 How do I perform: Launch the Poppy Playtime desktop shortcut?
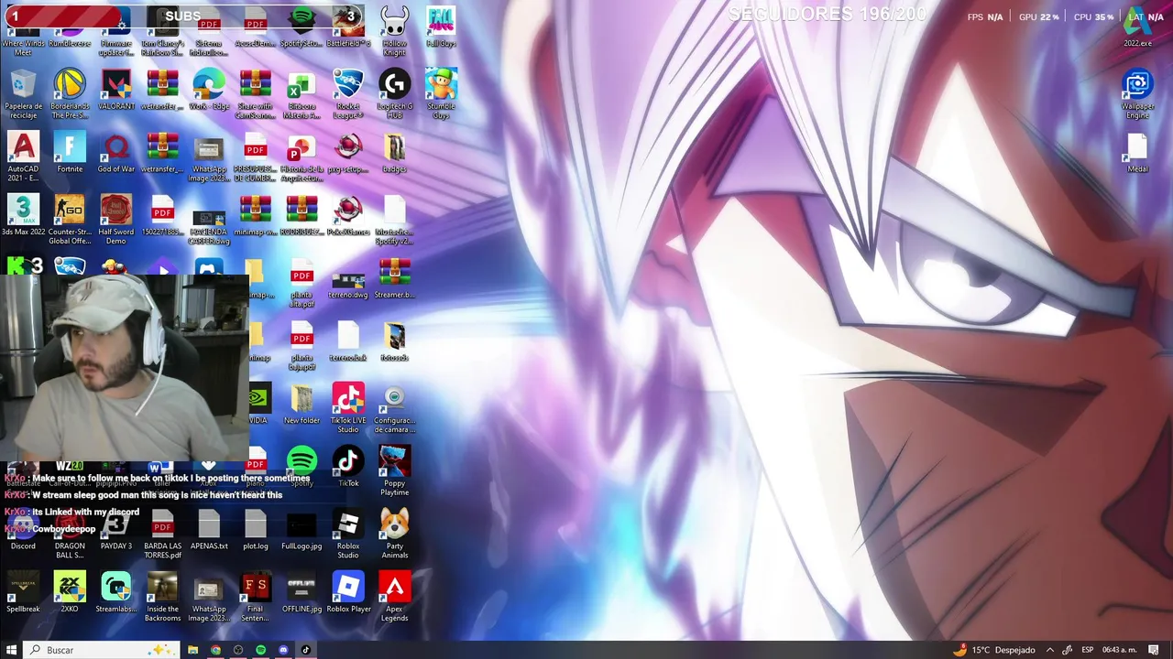(394, 471)
